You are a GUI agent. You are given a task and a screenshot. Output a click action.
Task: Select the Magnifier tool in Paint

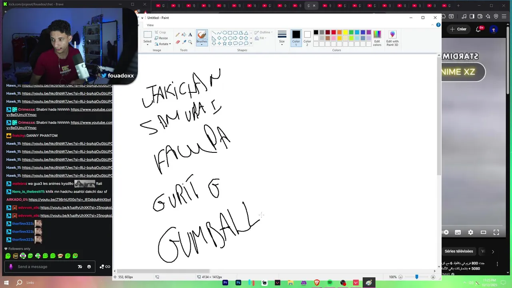tap(190, 42)
